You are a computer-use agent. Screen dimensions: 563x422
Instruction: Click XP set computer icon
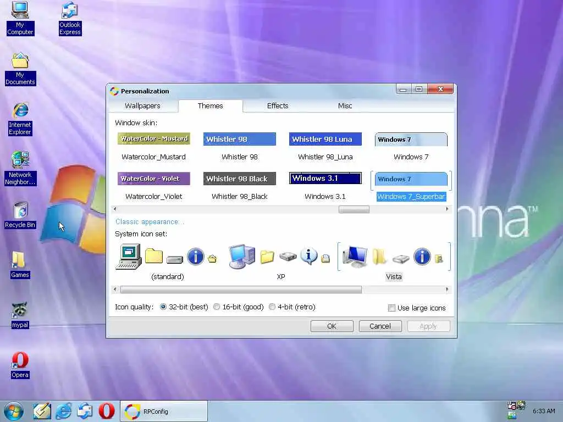[242, 257]
